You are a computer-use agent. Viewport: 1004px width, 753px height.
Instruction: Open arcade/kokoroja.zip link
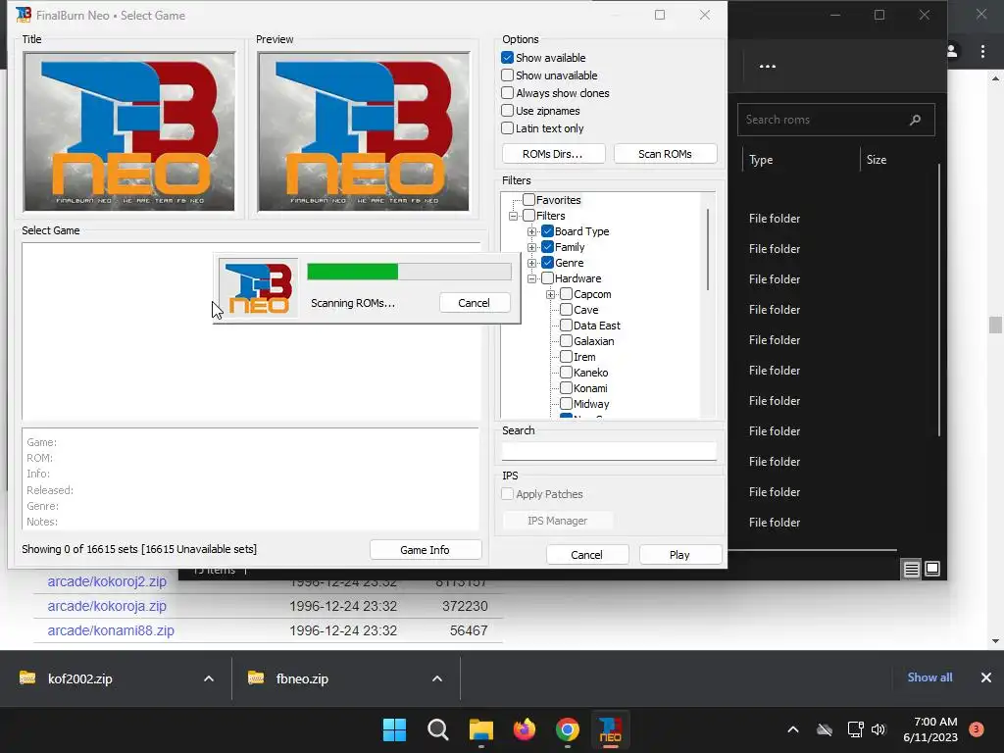pos(107,606)
